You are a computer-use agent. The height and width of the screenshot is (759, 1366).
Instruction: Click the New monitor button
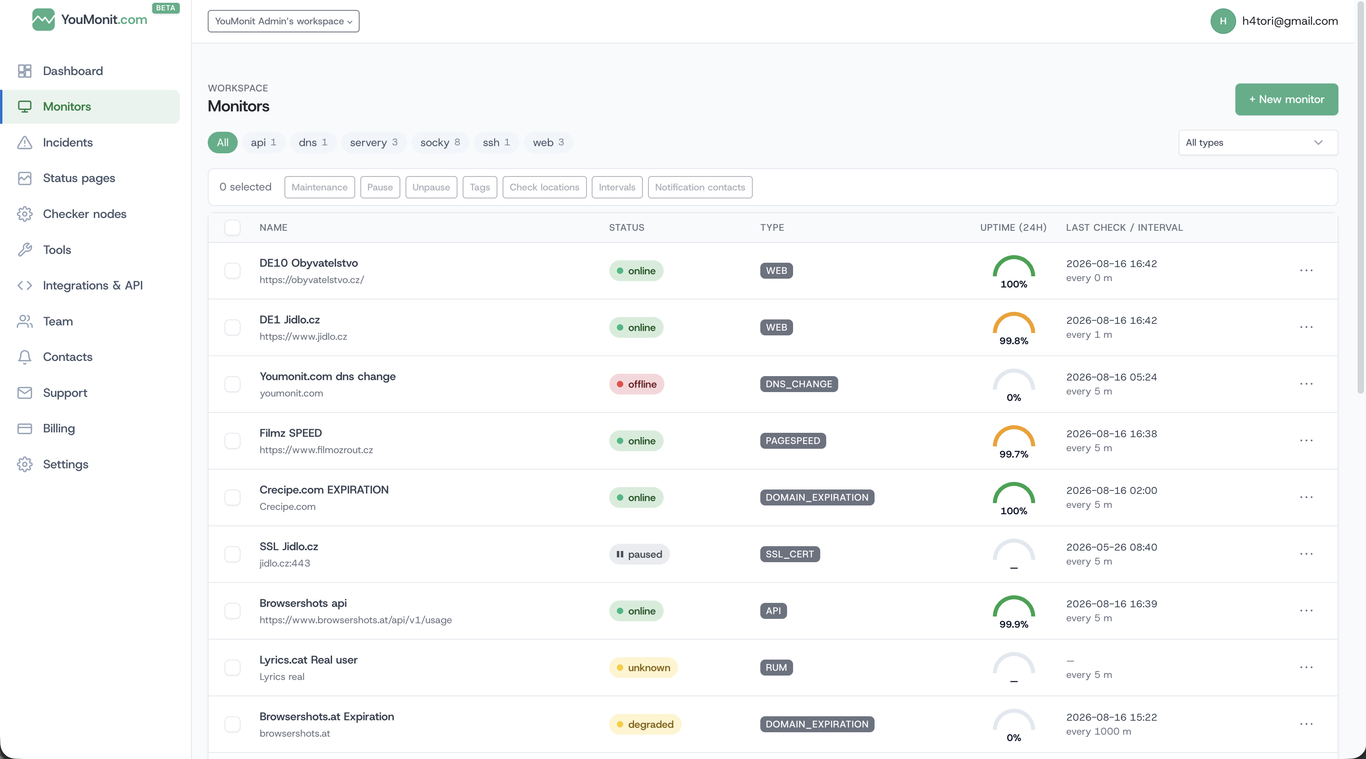pyautogui.click(x=1286, y=100)
